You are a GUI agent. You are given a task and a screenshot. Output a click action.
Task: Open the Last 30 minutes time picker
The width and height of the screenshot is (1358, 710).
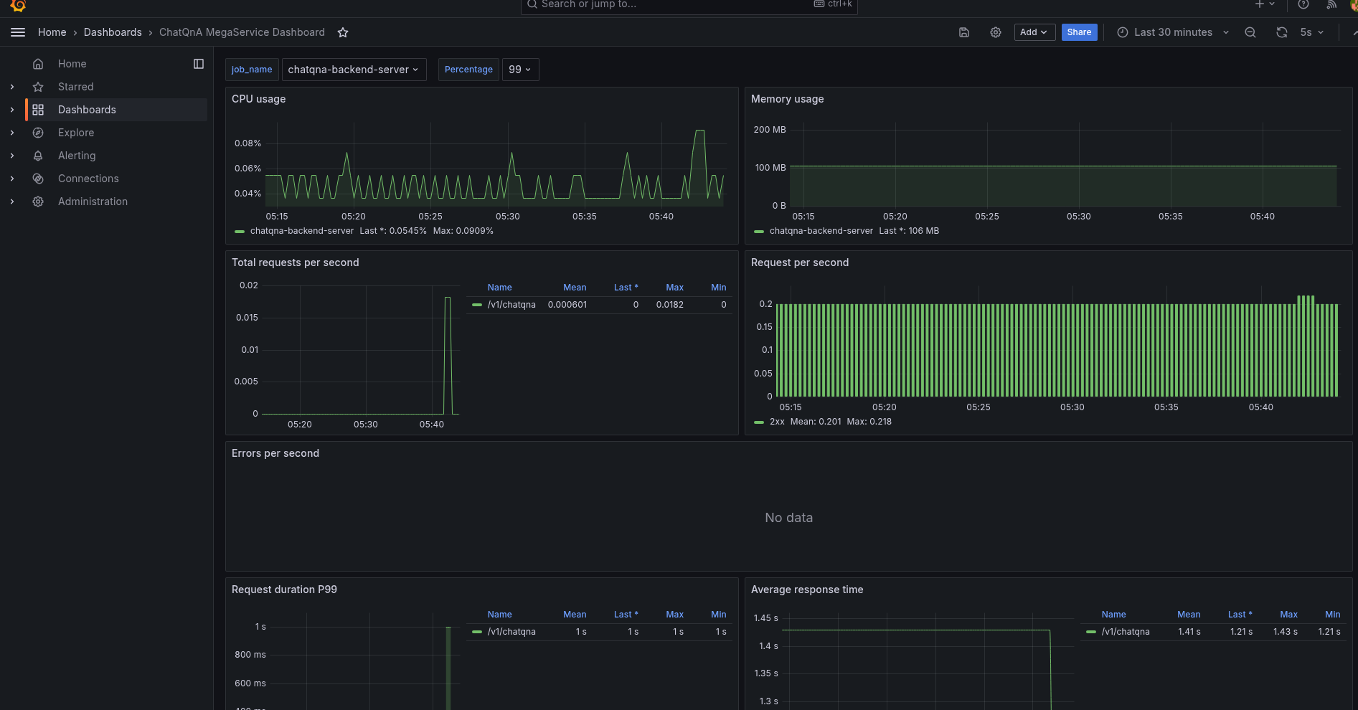1173,32
